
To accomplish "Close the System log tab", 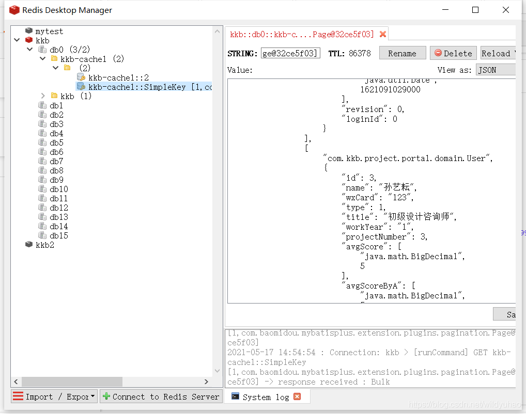I will tap(297, 396).
